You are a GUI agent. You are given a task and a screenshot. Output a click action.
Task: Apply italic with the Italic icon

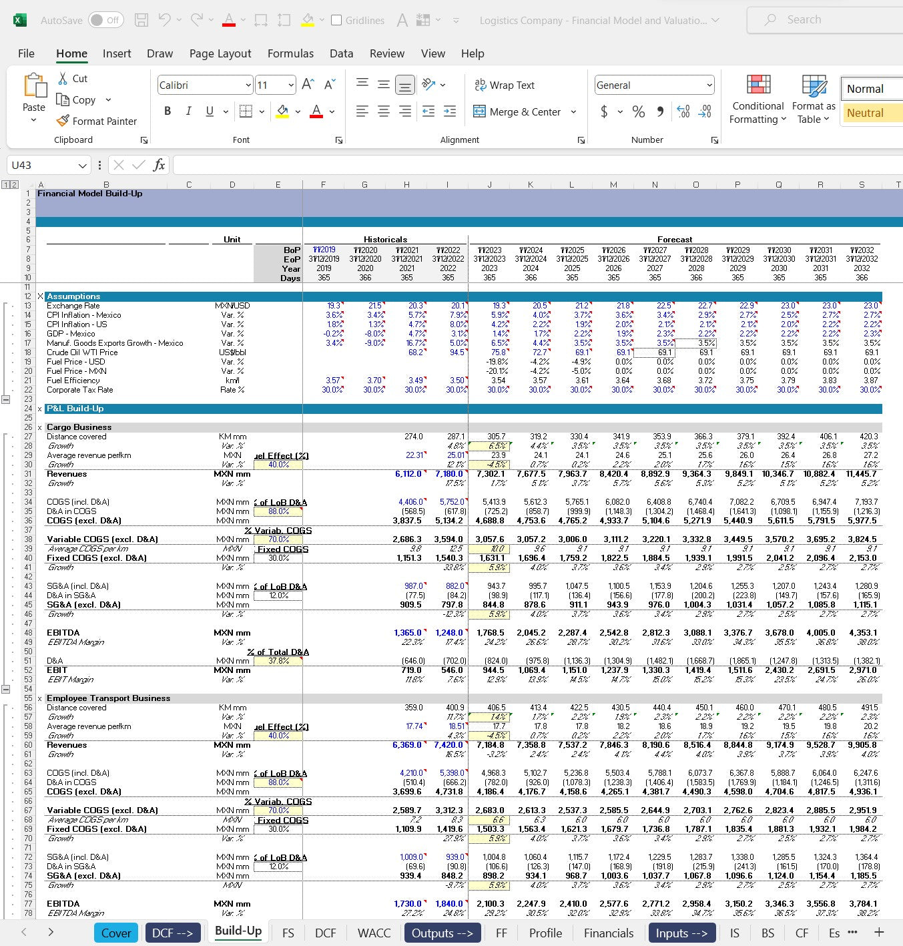point(188,111)
